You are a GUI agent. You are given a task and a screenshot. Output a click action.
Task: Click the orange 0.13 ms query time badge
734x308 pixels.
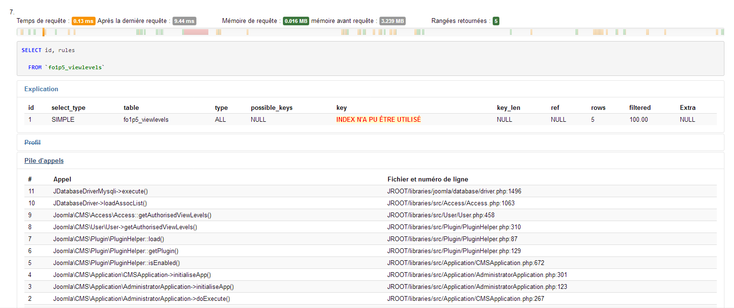click(x=84, y=21)
